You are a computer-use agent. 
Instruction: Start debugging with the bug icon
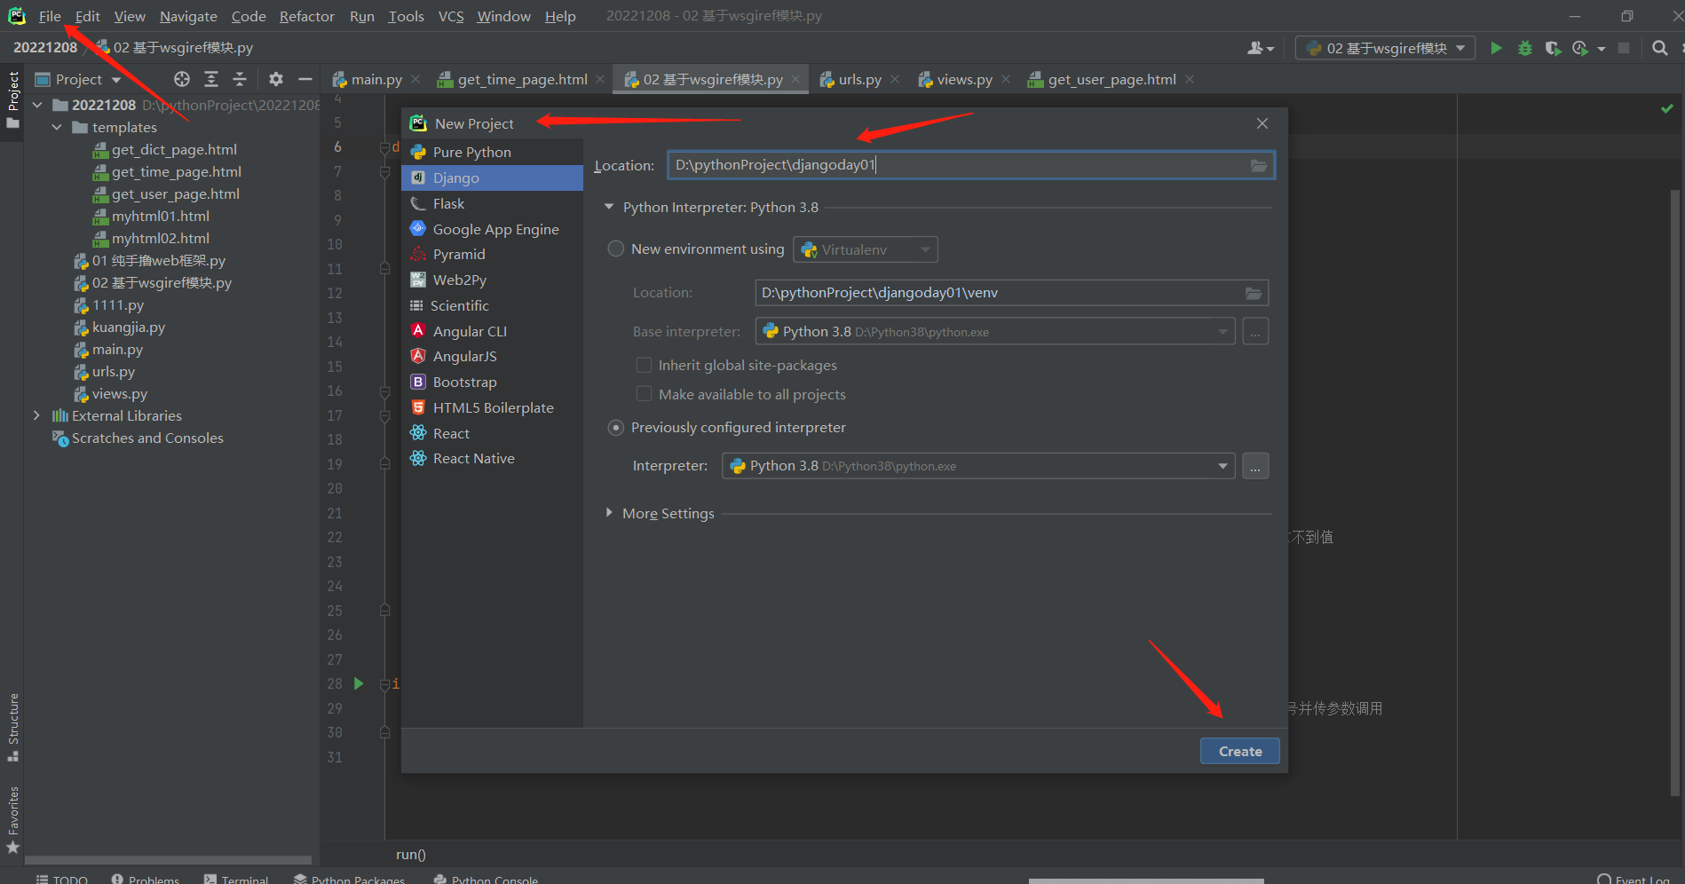click(1525, 48)
